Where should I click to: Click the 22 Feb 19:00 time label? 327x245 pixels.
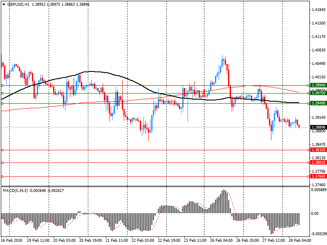pos(169,241)
